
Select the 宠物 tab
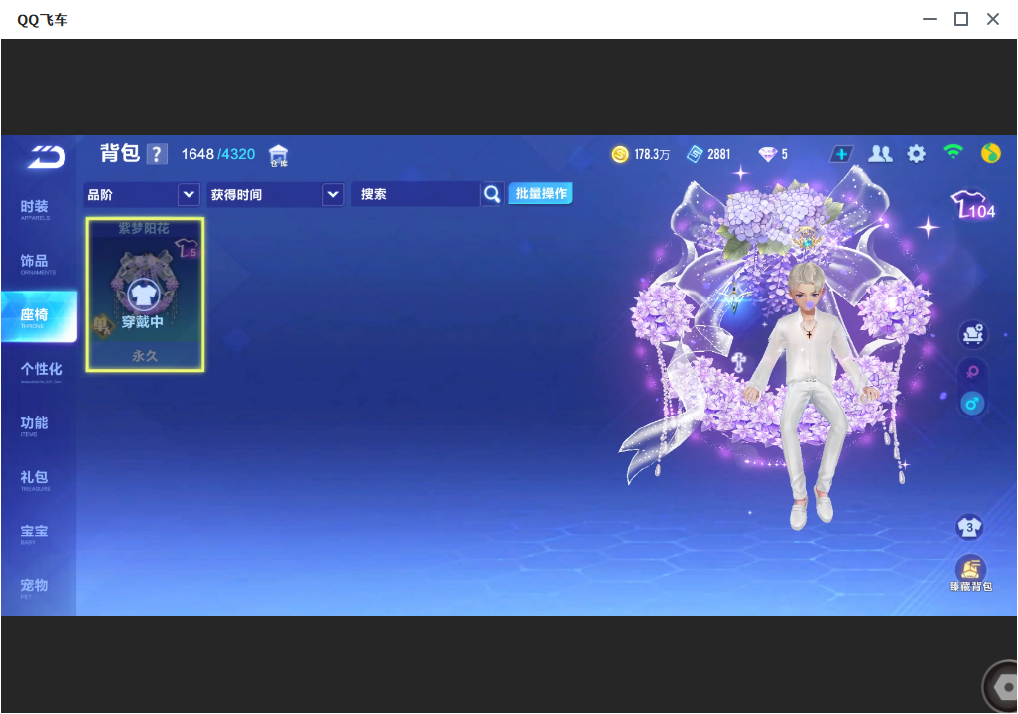click(x=34, y=587)
